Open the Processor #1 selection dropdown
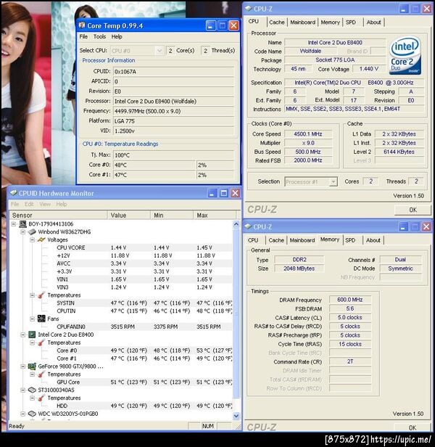 click(333, 182)
